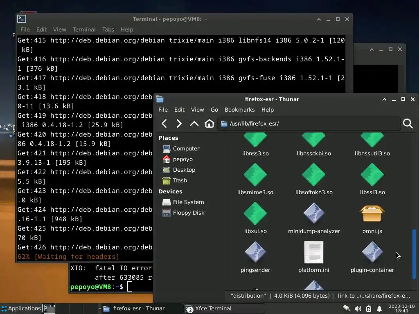Viewport: 419px width, 314px height.
Task: Open Thunar's View menu
Action: point(198,110)
